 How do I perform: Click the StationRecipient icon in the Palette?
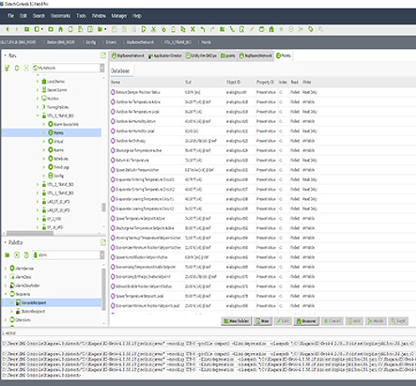pos(18,311)
